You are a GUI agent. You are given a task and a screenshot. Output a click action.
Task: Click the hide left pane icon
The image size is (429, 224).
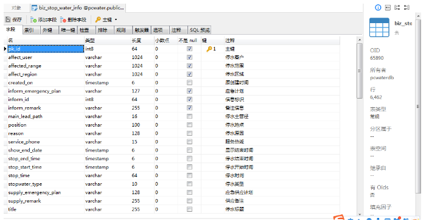(x=397, y=8)
